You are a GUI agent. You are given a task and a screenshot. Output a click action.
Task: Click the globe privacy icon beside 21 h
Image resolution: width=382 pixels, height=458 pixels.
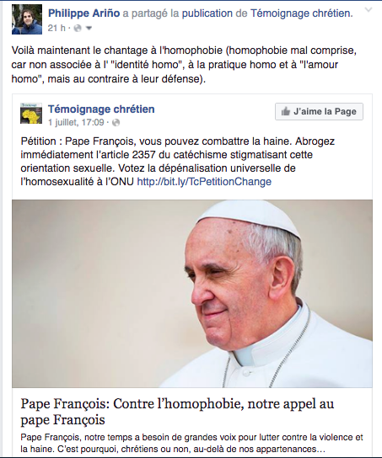[78, 28]
